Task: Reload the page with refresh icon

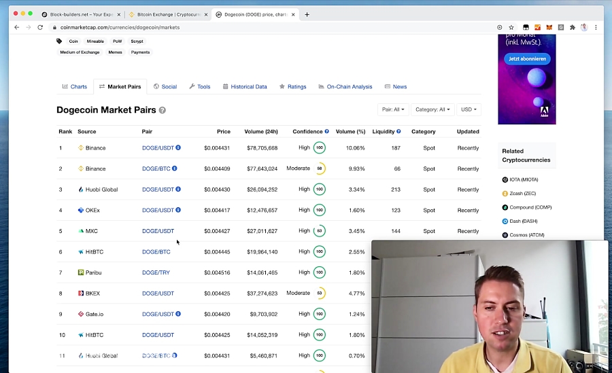Action: click(x=40, y=27)
